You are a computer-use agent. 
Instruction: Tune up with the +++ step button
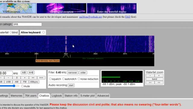[41, 78]
